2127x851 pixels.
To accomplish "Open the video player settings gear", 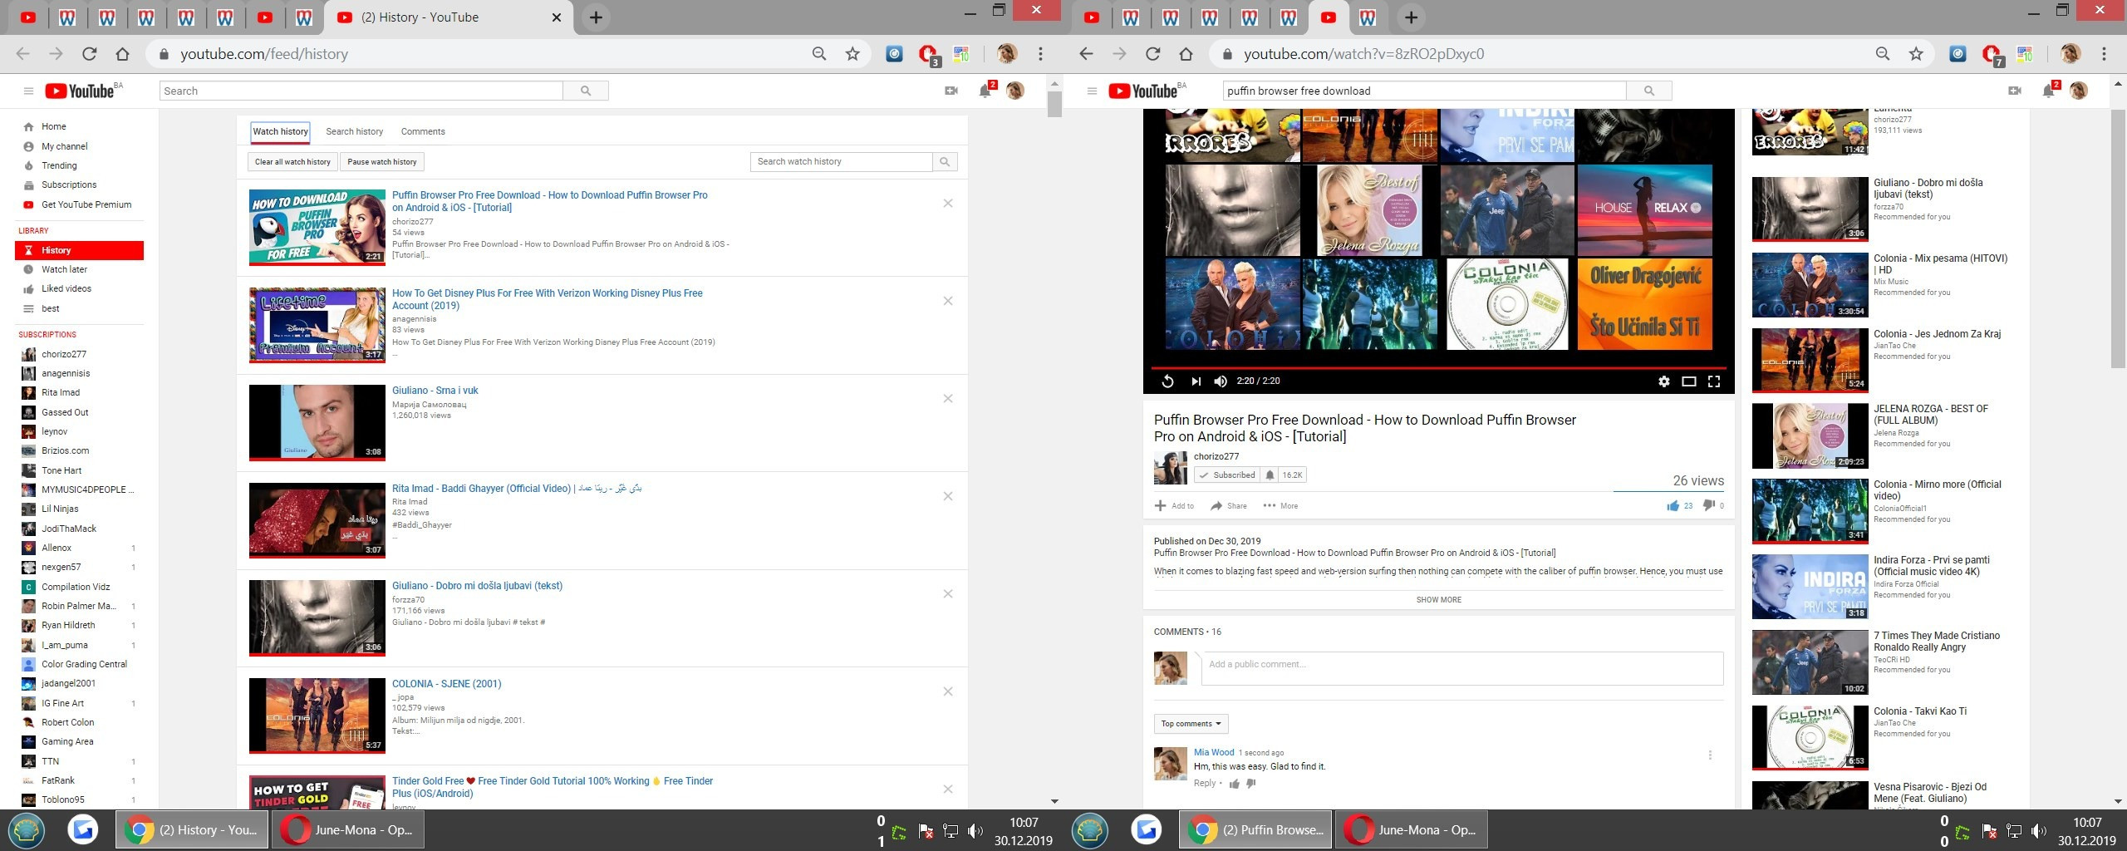I will click(1663, 381).
